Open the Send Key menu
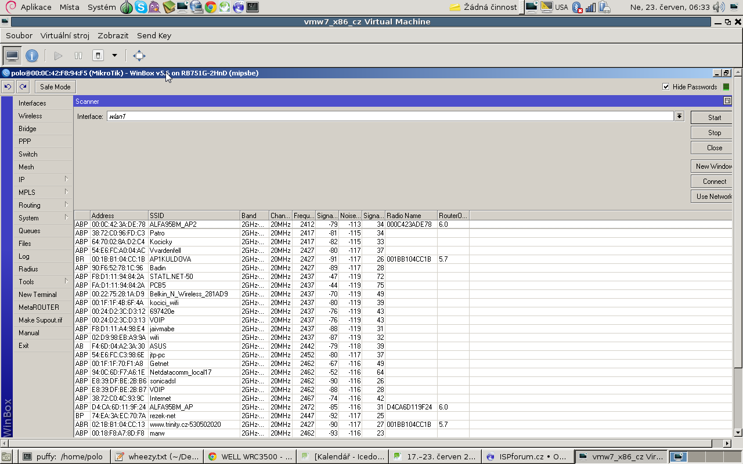The image size is (743, 464). pos(154,35)
